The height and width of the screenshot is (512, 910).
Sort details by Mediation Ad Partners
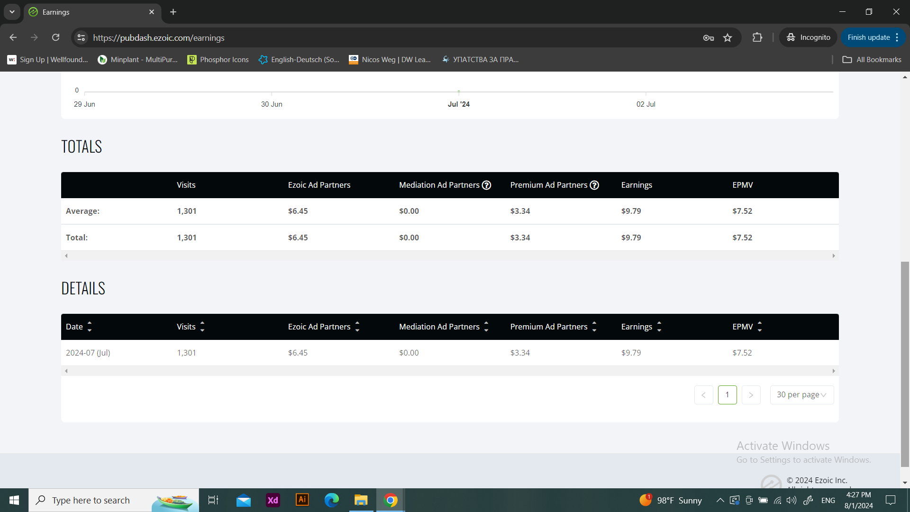point(486,327)
